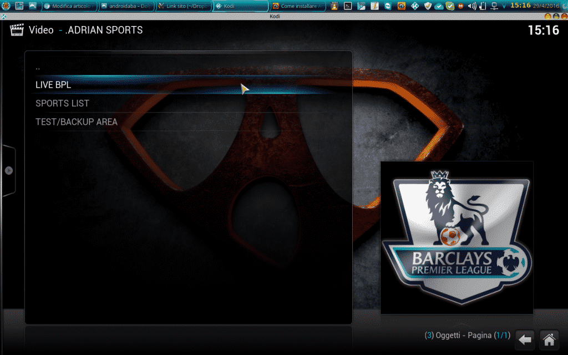Click the panel date 29/4/2016
568x355 pixels.
click(546, 6)
